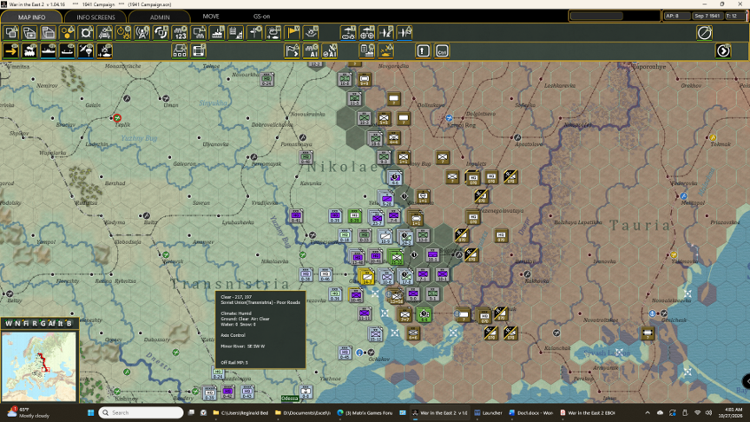The image size is (750, 422).
Task: Select the yellow arrow move mode
Action: tap(11, 50)
